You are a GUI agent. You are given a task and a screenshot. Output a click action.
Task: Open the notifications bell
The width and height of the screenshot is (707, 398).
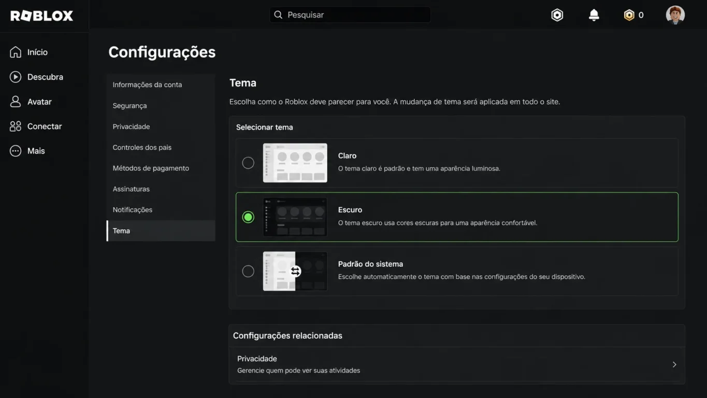[x=594, y=15]
